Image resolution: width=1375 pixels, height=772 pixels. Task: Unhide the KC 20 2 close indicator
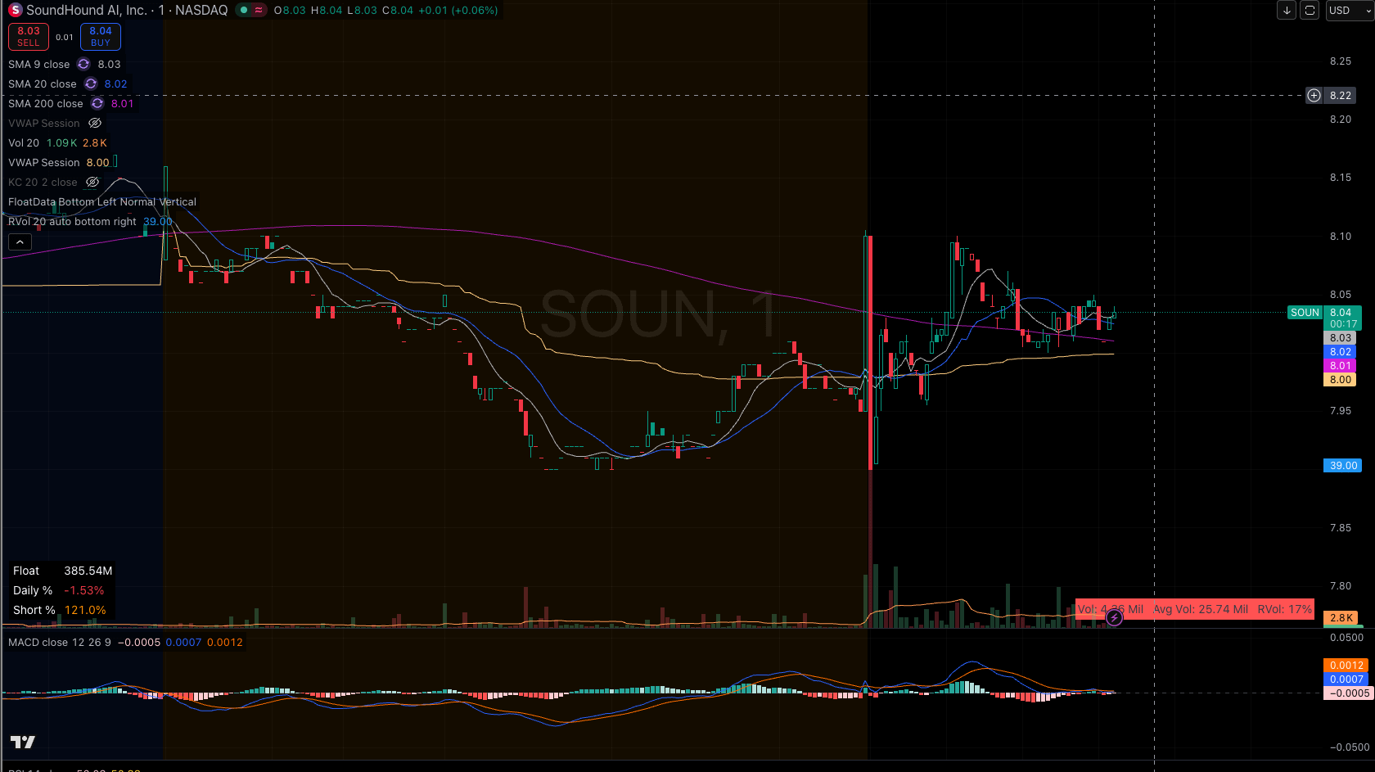[x=92, y=183]
